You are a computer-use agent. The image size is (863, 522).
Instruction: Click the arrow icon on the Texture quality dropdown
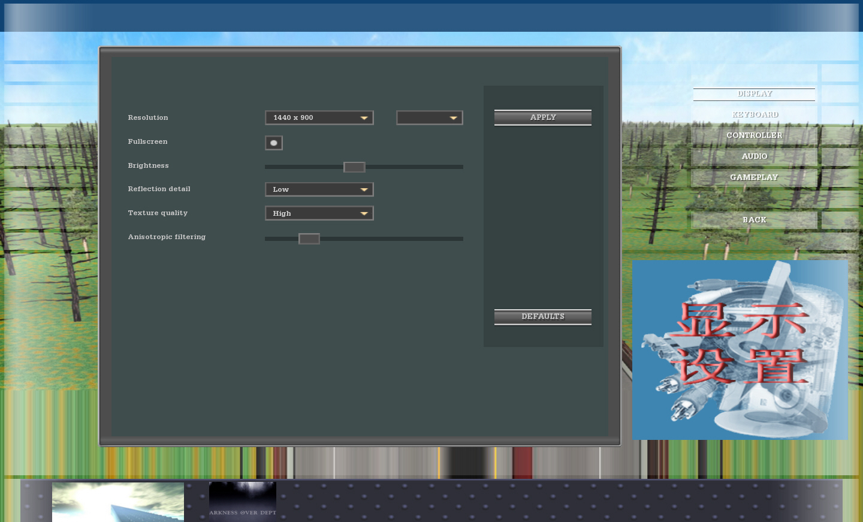pyautogui.click(x=364, y=213)
